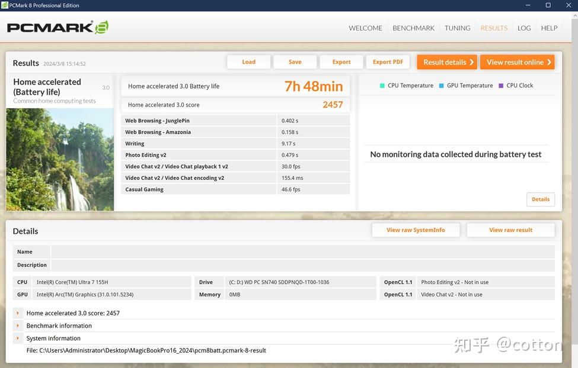Click the monitoring Details button
This screenshot has width=578, height=368.
click(x=541, y=199)
